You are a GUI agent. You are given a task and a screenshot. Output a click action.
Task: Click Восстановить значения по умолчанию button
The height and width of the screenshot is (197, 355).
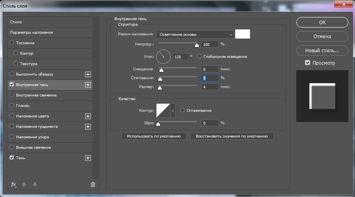pyautogui.click(x=232, y=136)
